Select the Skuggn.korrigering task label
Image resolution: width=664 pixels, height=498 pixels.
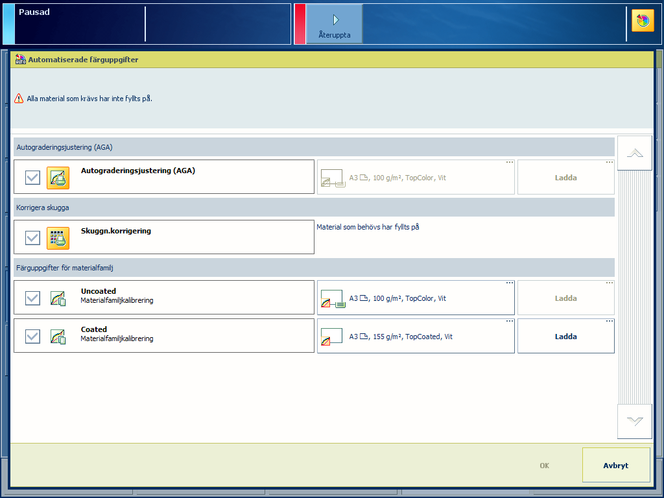115,231
